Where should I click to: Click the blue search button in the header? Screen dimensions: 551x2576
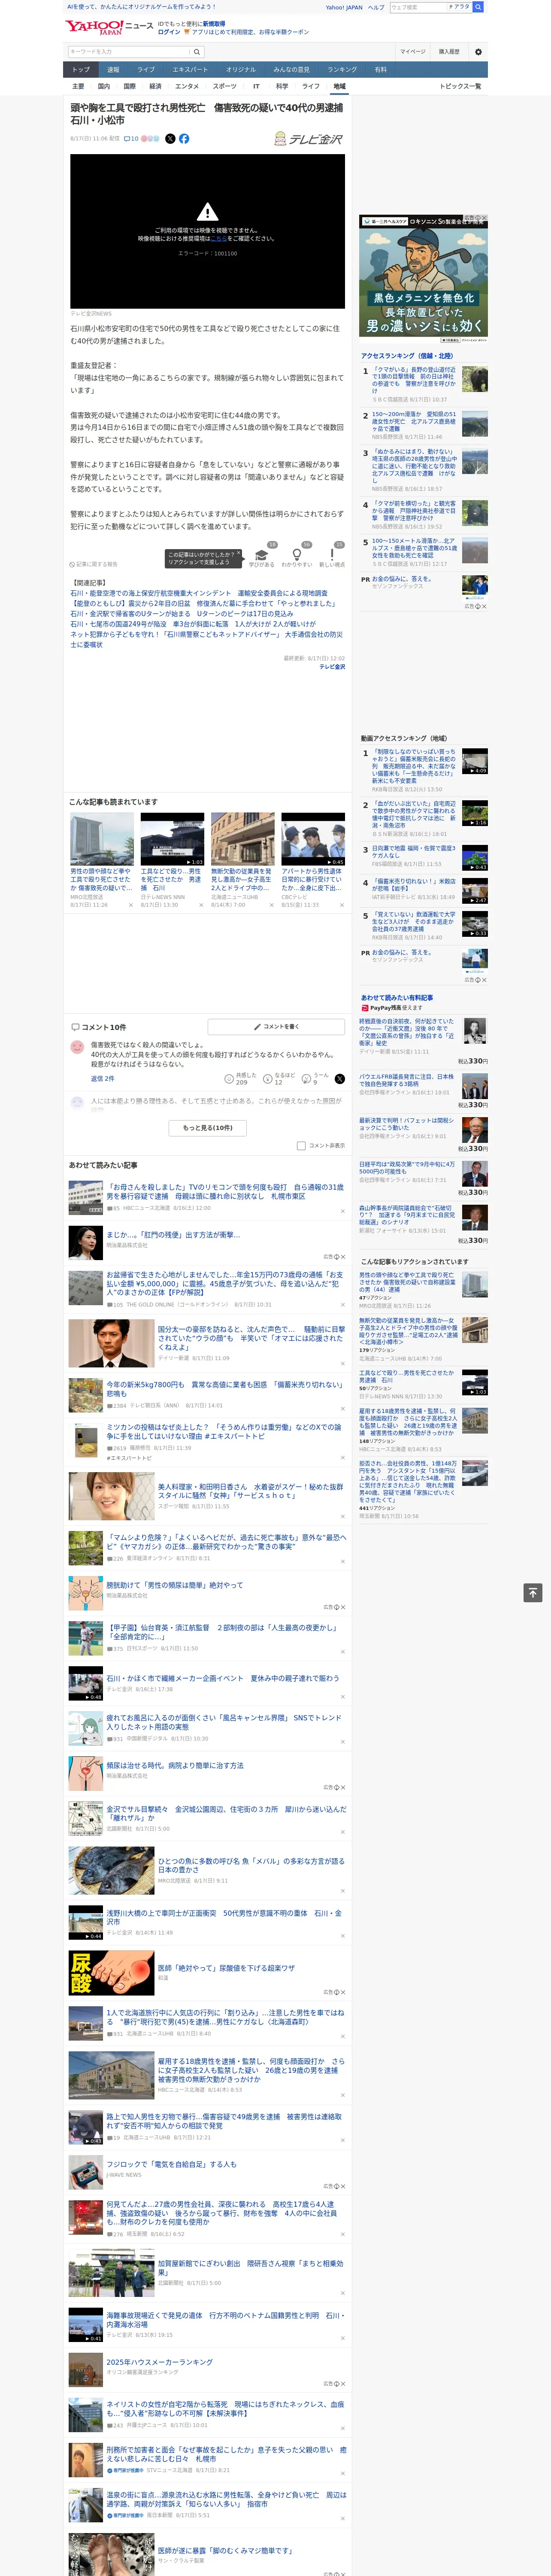coord(478,7)
